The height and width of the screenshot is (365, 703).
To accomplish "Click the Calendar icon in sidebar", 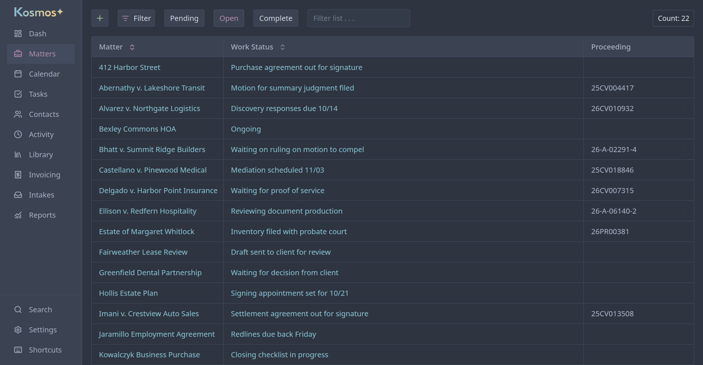I will (x=18, y=74).
